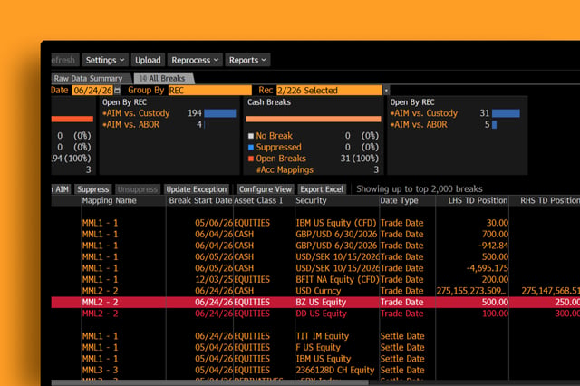Click the blue bar beside 31

[x=506, y=113]
